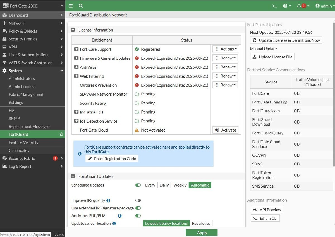Open Renew dropdown for Outbreak Prevention
335x237 pixels.
click(225, 85)
